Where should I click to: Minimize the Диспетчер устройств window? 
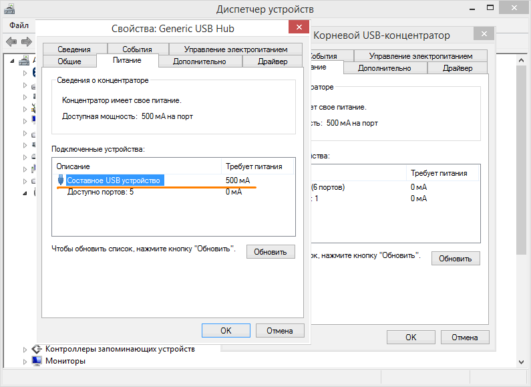click(473, 8)
